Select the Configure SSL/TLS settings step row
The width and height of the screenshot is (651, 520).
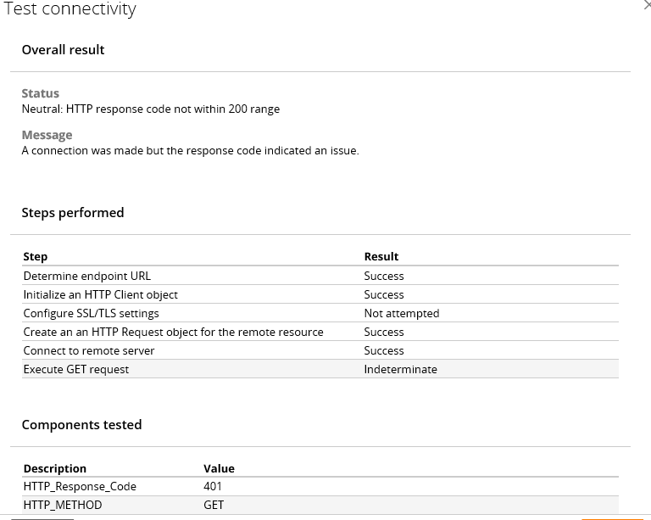(320, 313)
